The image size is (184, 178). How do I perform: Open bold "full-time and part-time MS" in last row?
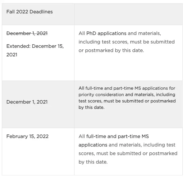(118, 136)
